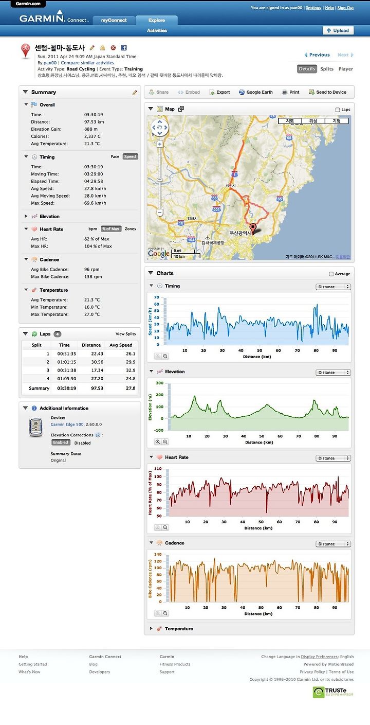Image resolution: width=370 pixels, height=725 pixels.
Task: Collapse the Laps panel
Action: tap(25, 334)
